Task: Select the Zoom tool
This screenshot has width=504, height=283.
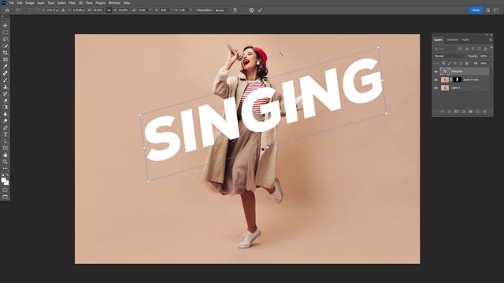Action: tap(6, 162)
